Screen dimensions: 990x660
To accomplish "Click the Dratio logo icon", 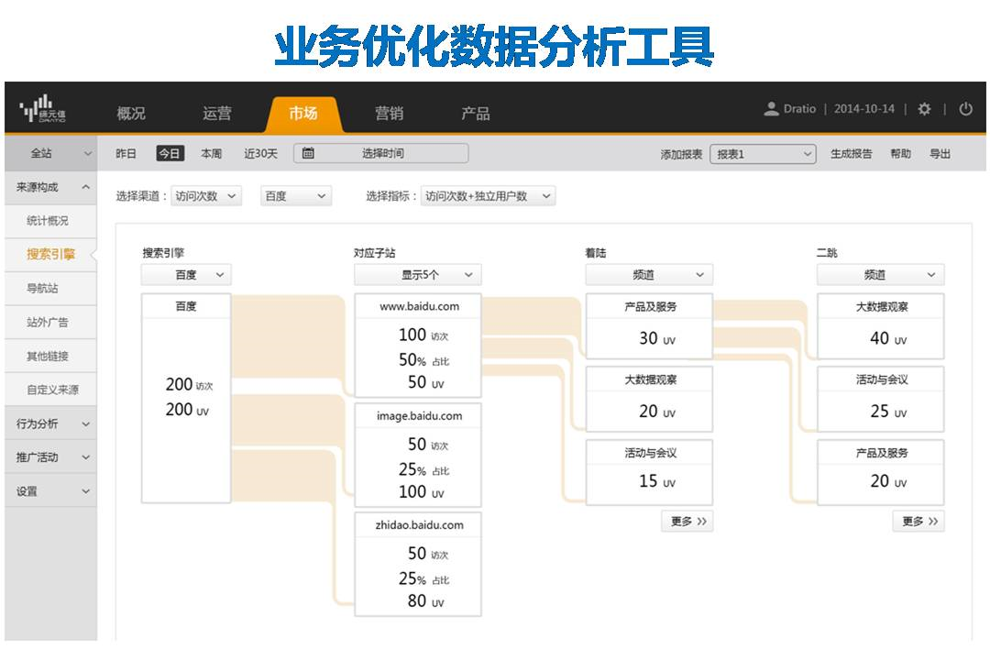I will (x=42, y=109).
